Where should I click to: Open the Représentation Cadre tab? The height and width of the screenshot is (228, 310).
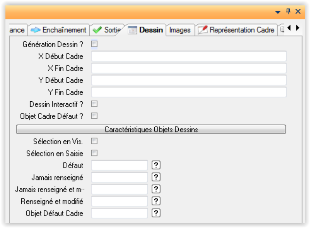point(237,30)
